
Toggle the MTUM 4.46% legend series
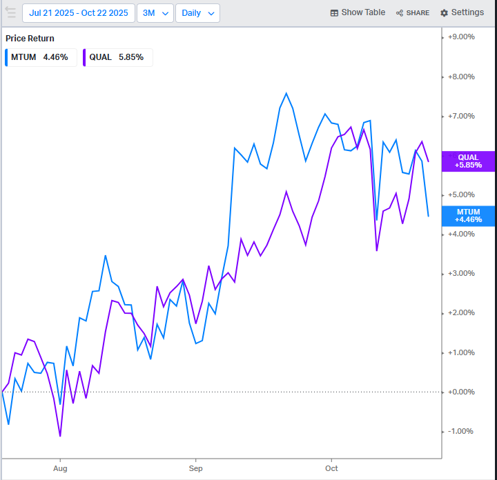pos(39,57)
